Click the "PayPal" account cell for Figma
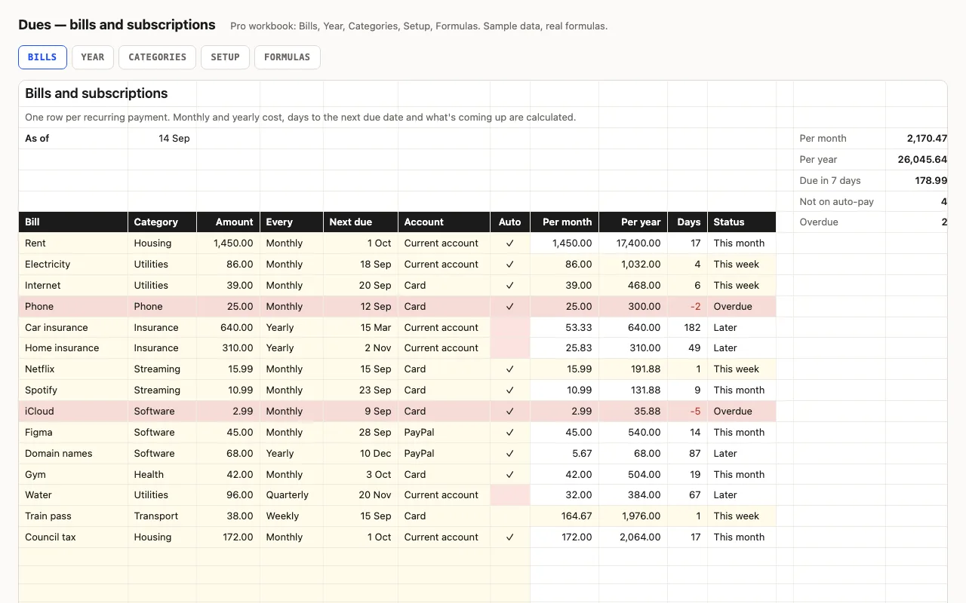This screenshot has height=603, width=966. tap(445, 433)
